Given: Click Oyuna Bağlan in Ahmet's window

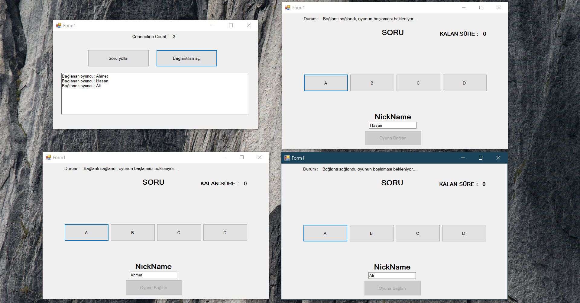Looking at the screenshot, I should point(154,287).
